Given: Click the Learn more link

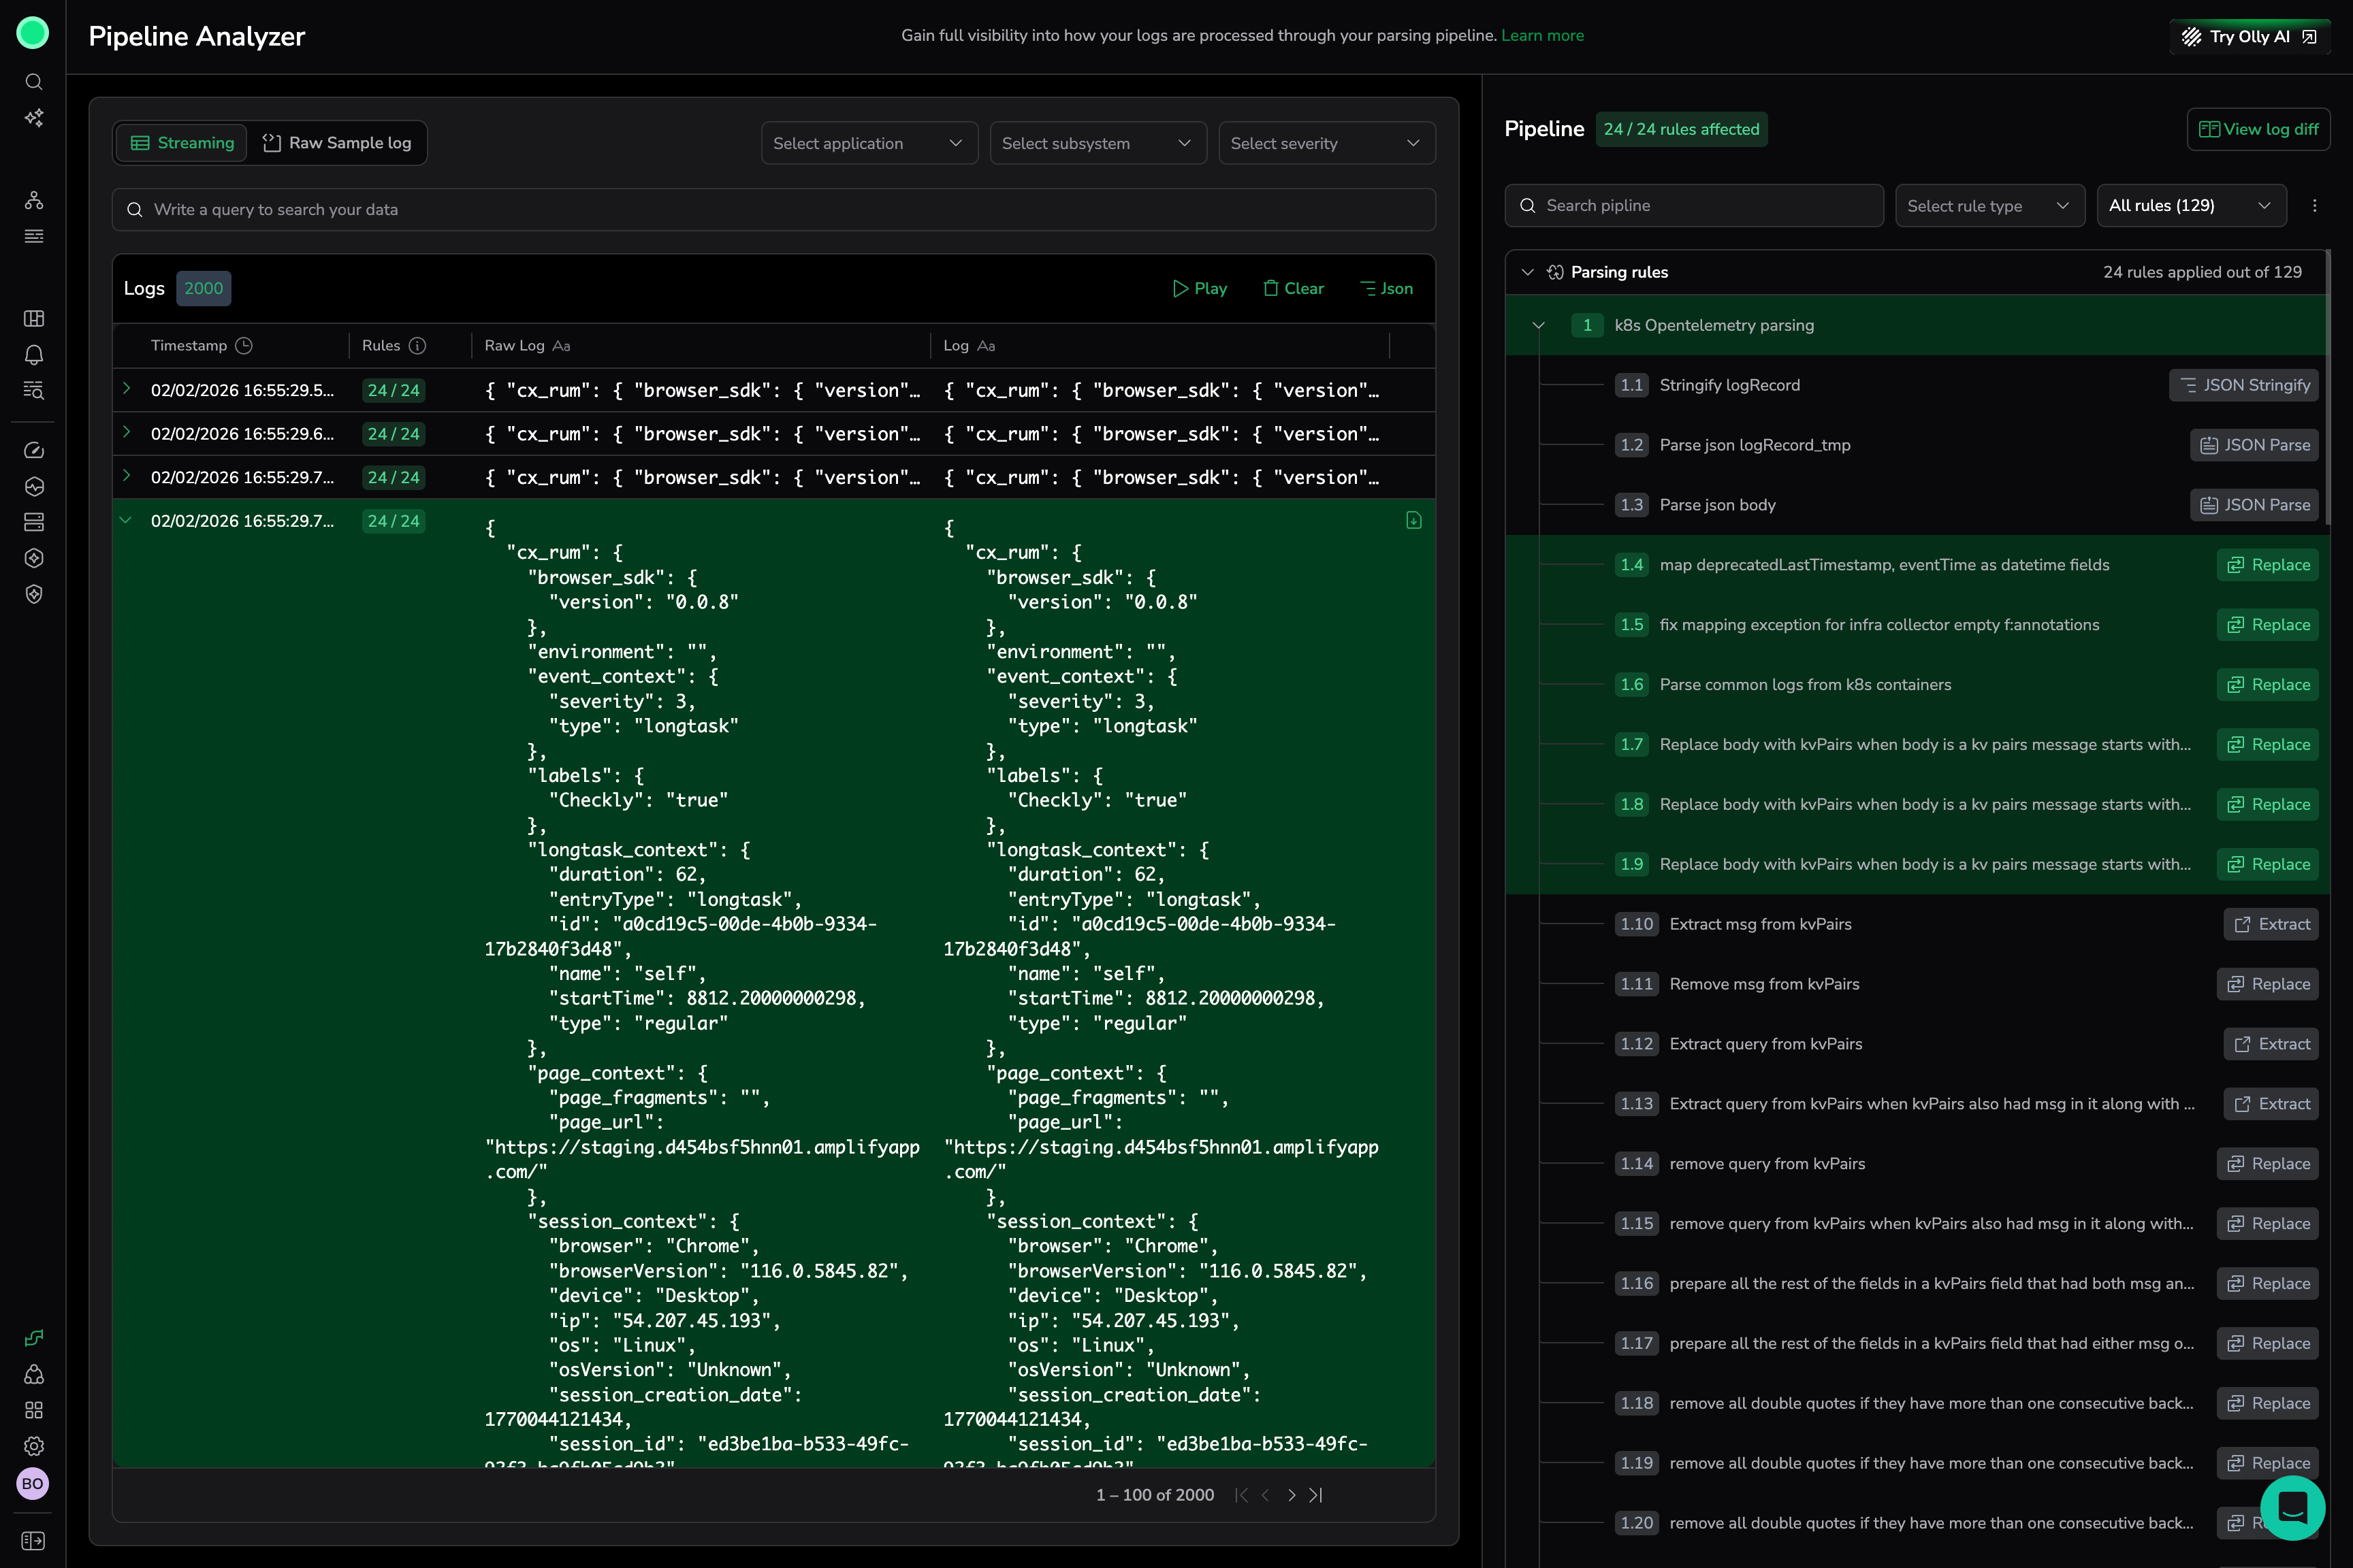Looking at the screenshot, I should [1541, 36].
